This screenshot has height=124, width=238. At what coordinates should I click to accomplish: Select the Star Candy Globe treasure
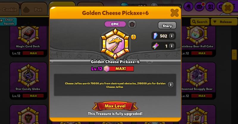(x=28, y=81)
